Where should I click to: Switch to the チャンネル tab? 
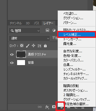(x=16, y=23)
